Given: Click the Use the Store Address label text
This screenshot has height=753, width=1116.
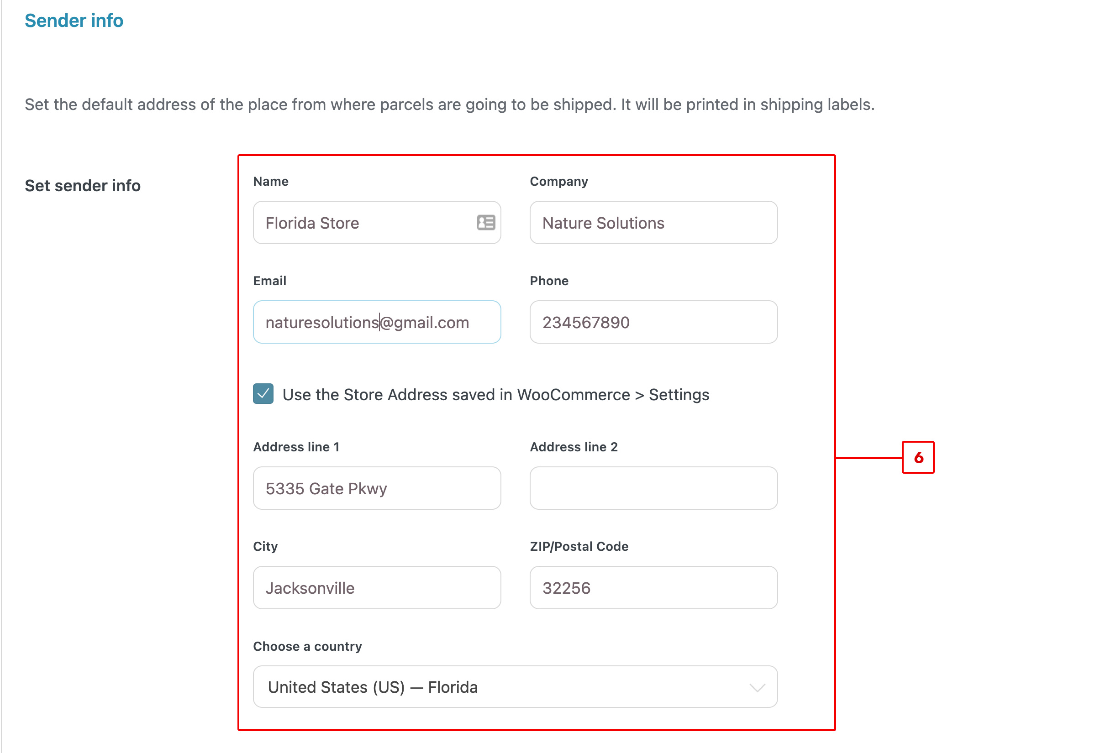Looking at the screenshot, I should point(495,394).
